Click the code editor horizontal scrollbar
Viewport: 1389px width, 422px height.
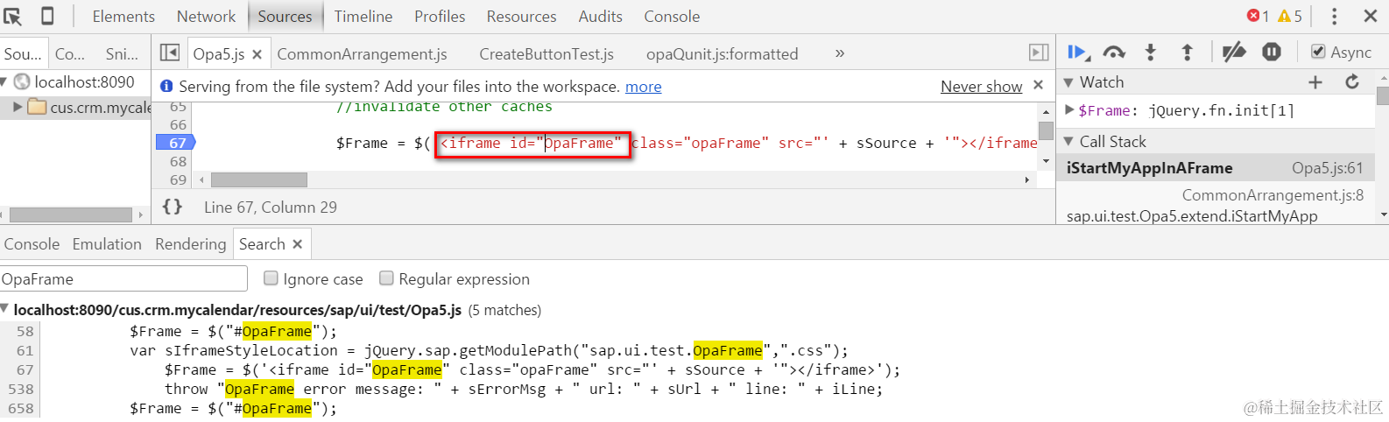coord(259,179)
